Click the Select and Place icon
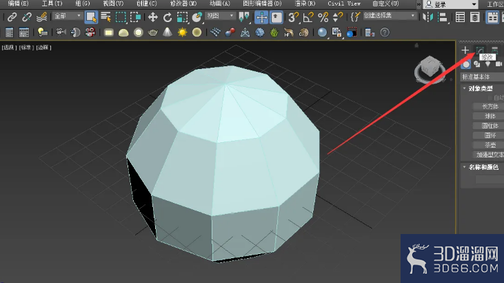 point(196,17)
